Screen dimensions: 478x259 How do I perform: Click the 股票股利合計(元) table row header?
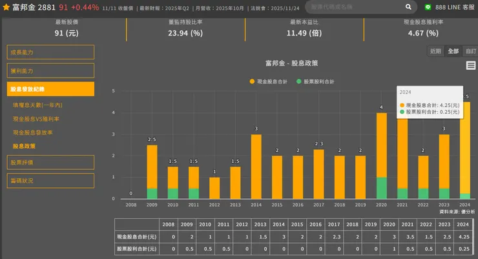click(x=136, y=249)
